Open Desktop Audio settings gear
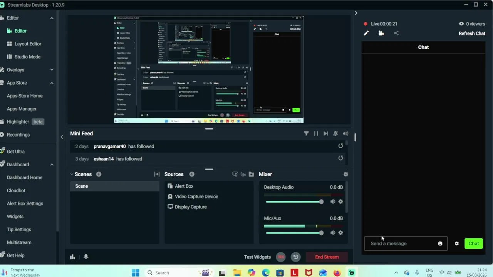The width and height of the screenshot is (493, 277). (340, 202)
